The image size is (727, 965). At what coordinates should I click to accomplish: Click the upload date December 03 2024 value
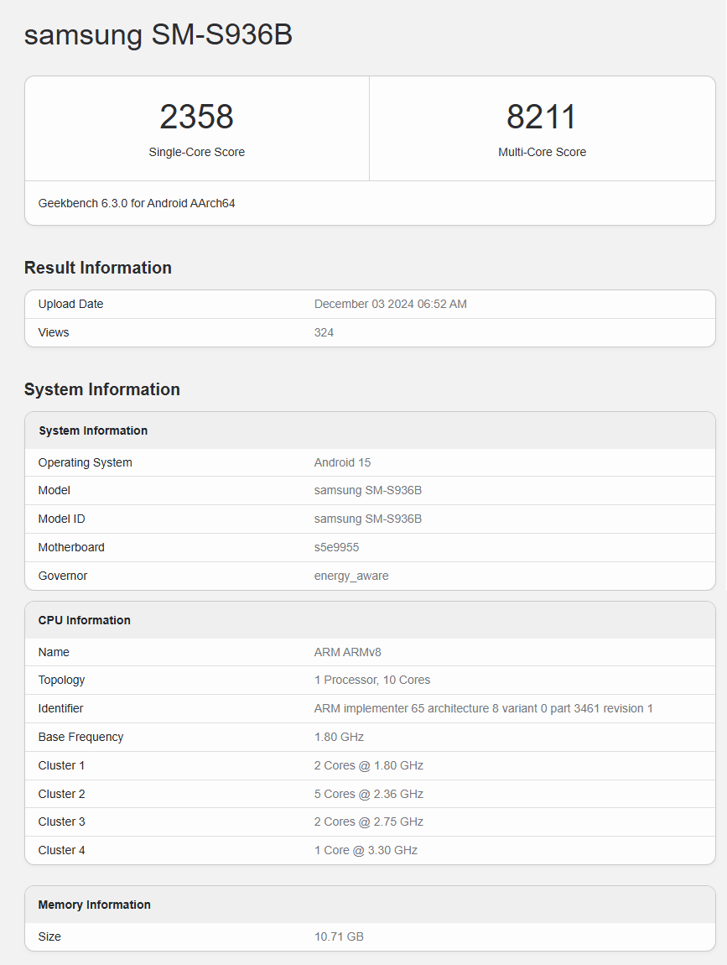point(390,304)
